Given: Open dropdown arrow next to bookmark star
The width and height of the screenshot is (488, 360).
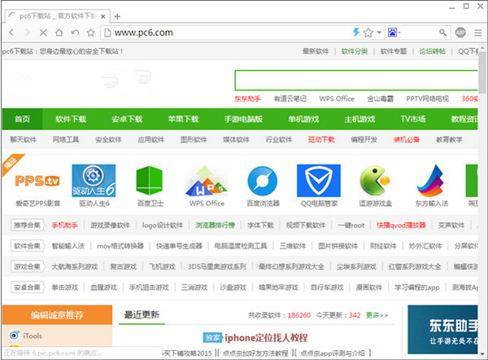Looking at the screenshot, I should [x=379, y=33].
